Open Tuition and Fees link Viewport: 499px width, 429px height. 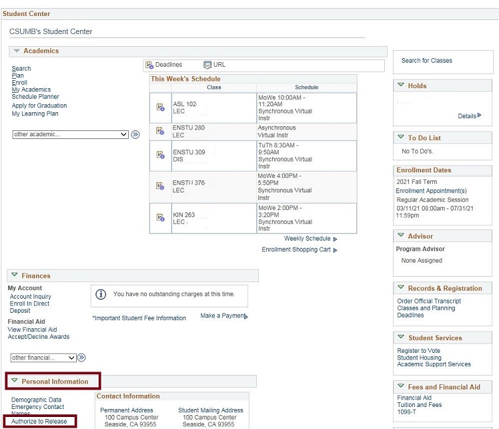419,405
